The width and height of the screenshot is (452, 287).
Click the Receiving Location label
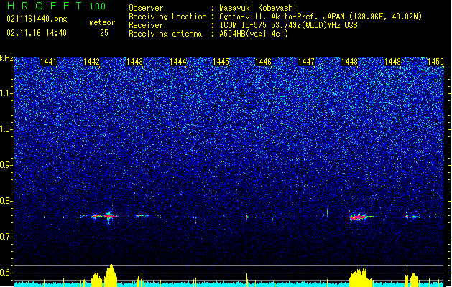(x=167, y=17)
